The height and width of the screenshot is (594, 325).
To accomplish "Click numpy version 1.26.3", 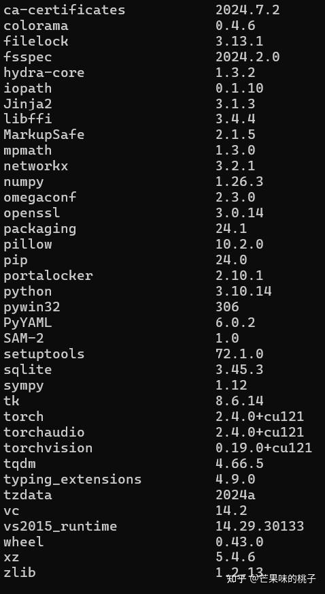I will pos(239,182).
